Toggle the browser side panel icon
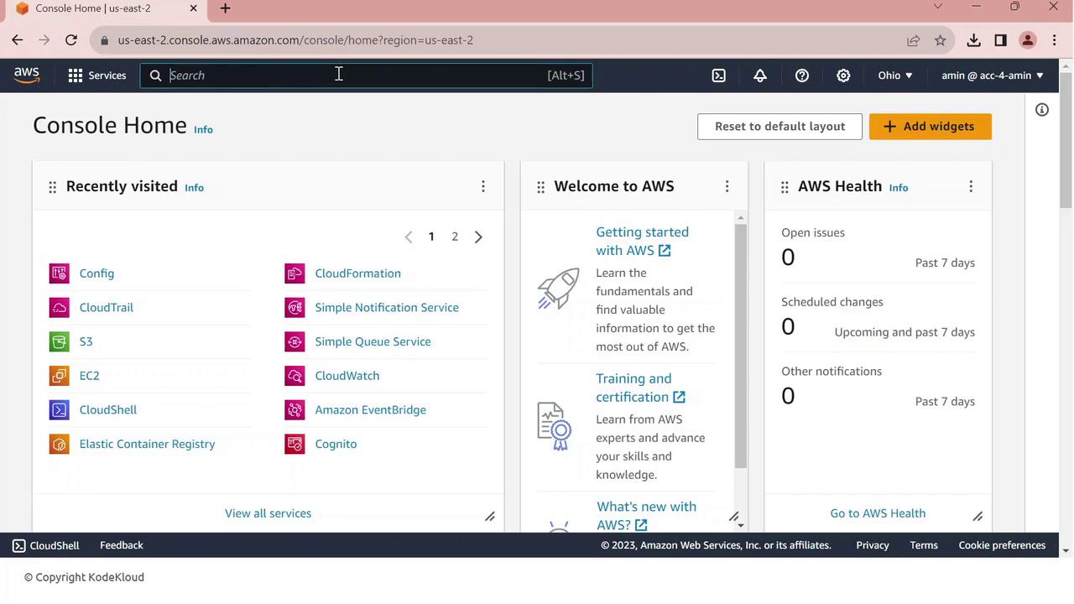The height and width of the screenshot is (604, 1074). click(1000, 40)
